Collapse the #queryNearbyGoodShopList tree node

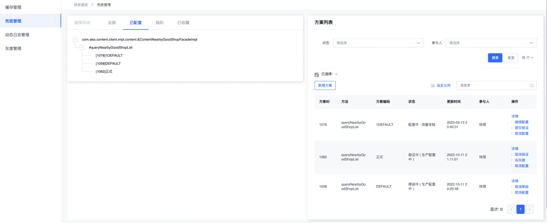tap(82, 48)
